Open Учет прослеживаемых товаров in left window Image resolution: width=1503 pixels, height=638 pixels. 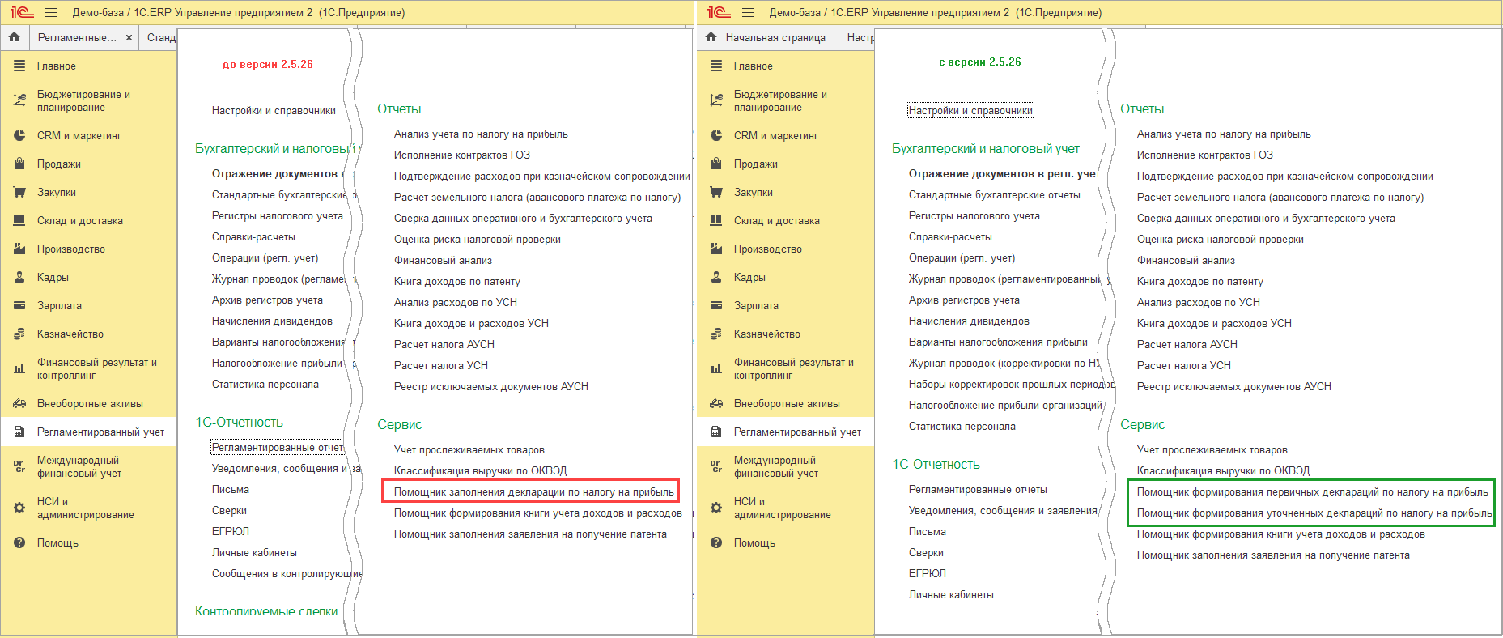[469, 450]
